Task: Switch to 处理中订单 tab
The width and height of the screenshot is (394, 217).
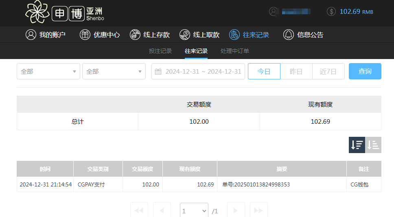Action: (x=235, y=51)
